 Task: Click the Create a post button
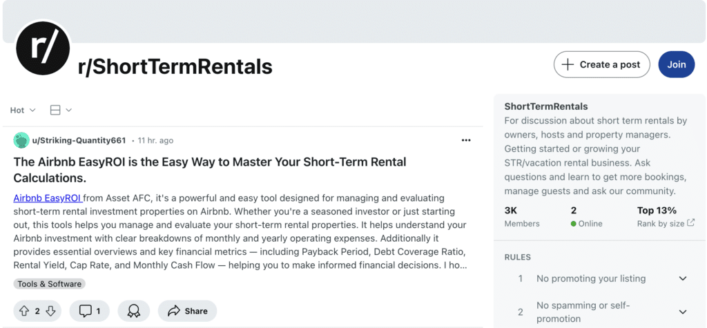pyautogui.click(x=601, y=64)
